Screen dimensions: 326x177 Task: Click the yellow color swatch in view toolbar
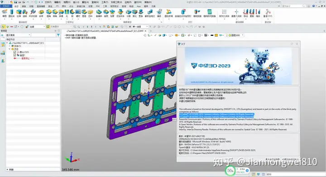[216, 35]
